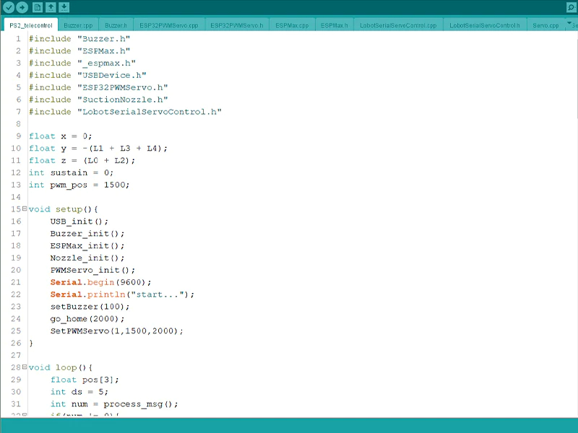The width and height of the screenshot is (578, 433).
Task: Click the Verify sketch checkmark icon
Action: coord(9,7)
